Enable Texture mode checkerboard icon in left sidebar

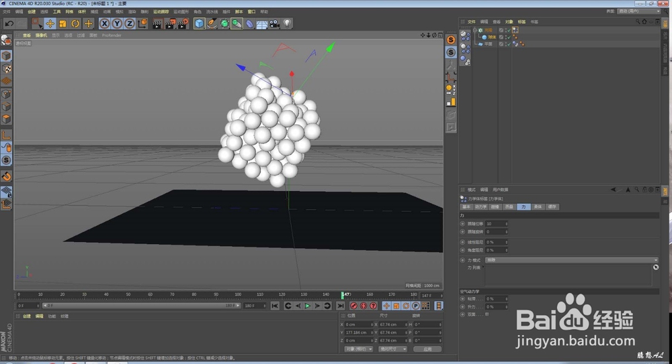click(6, 68)
